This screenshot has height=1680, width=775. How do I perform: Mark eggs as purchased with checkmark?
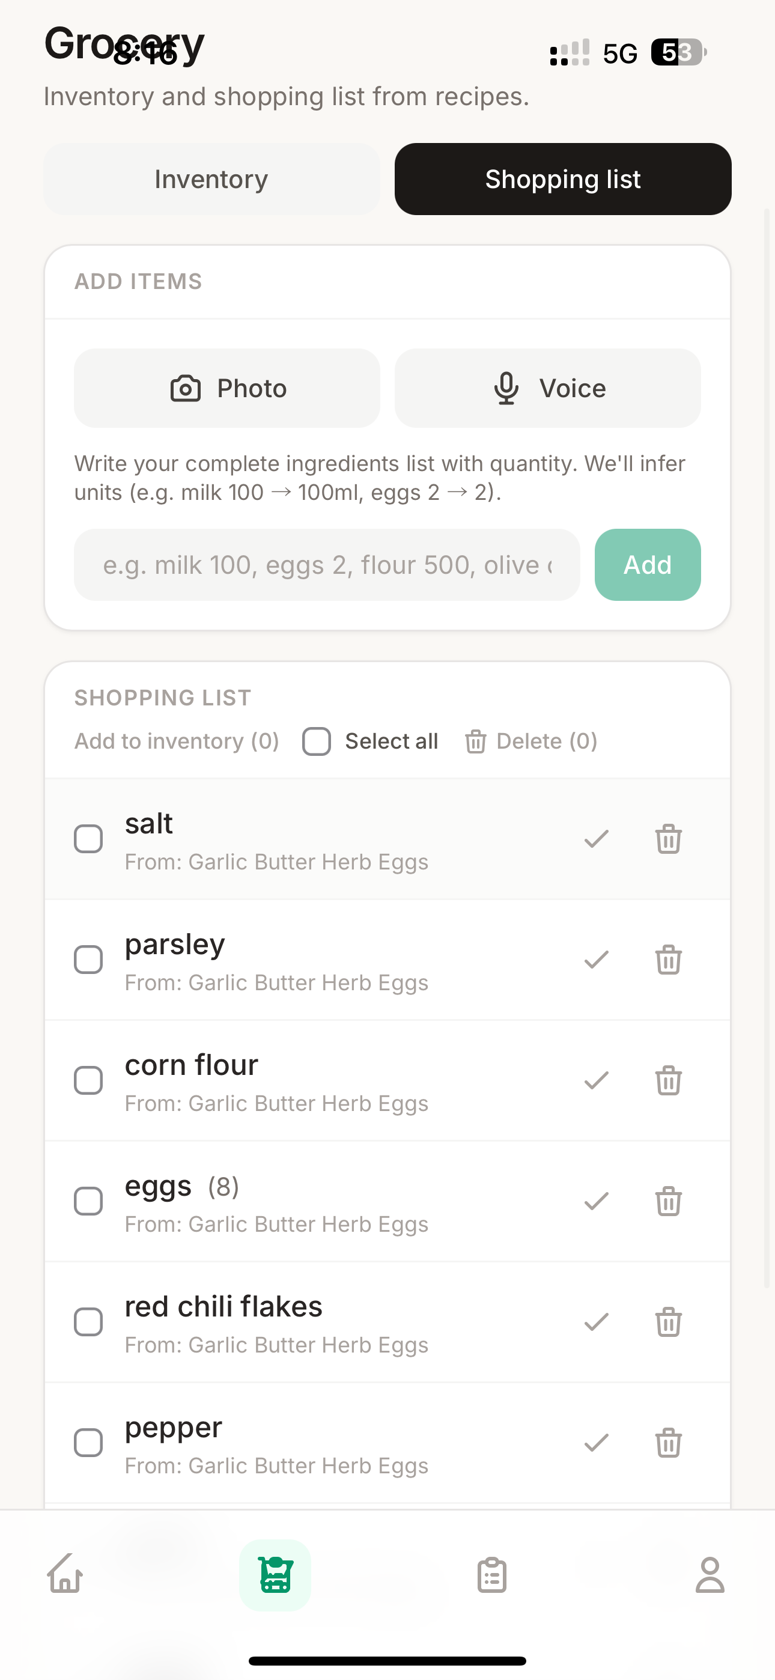pos(596,1201)
